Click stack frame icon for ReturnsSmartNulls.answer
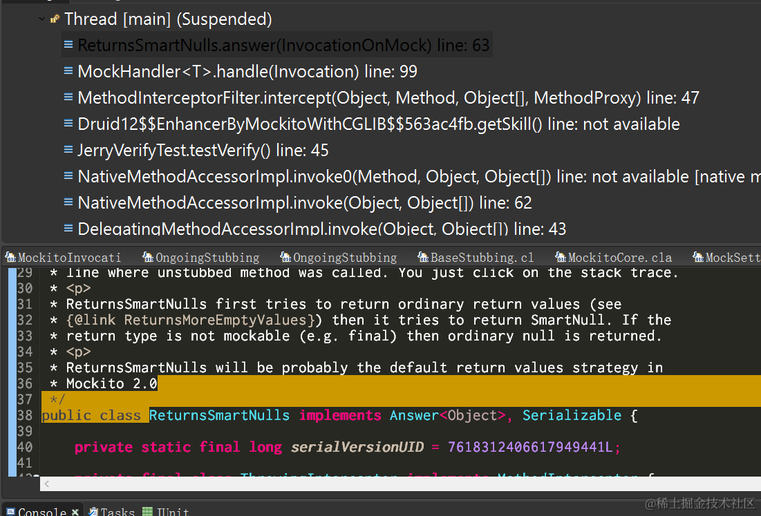 pos(68,45)
